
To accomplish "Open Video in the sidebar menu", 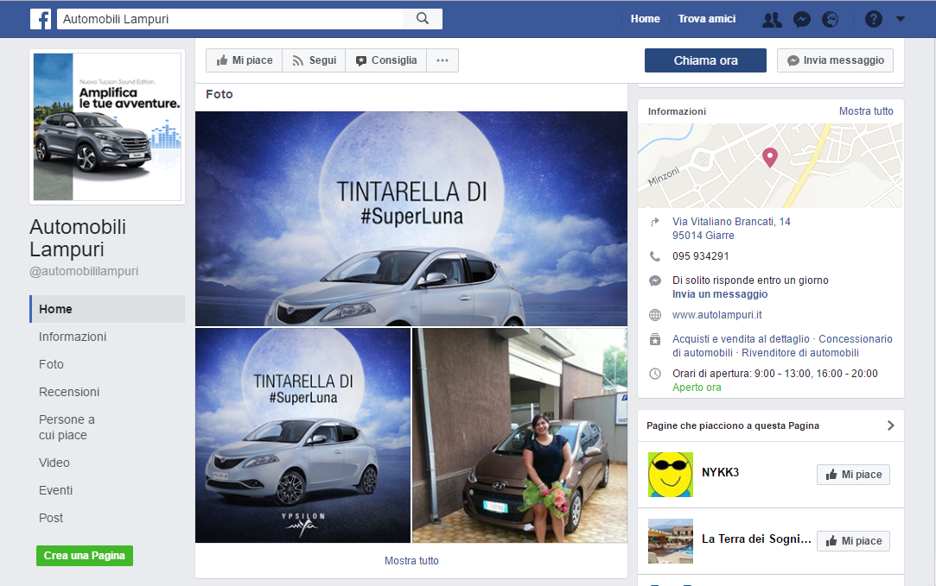I will pos(54,463).
